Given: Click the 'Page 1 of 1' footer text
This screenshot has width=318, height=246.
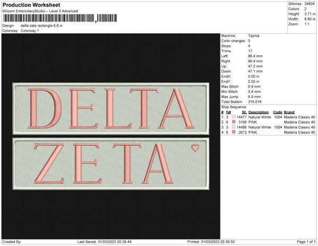Looking at the screenshot, I should [x=306, y=242].
